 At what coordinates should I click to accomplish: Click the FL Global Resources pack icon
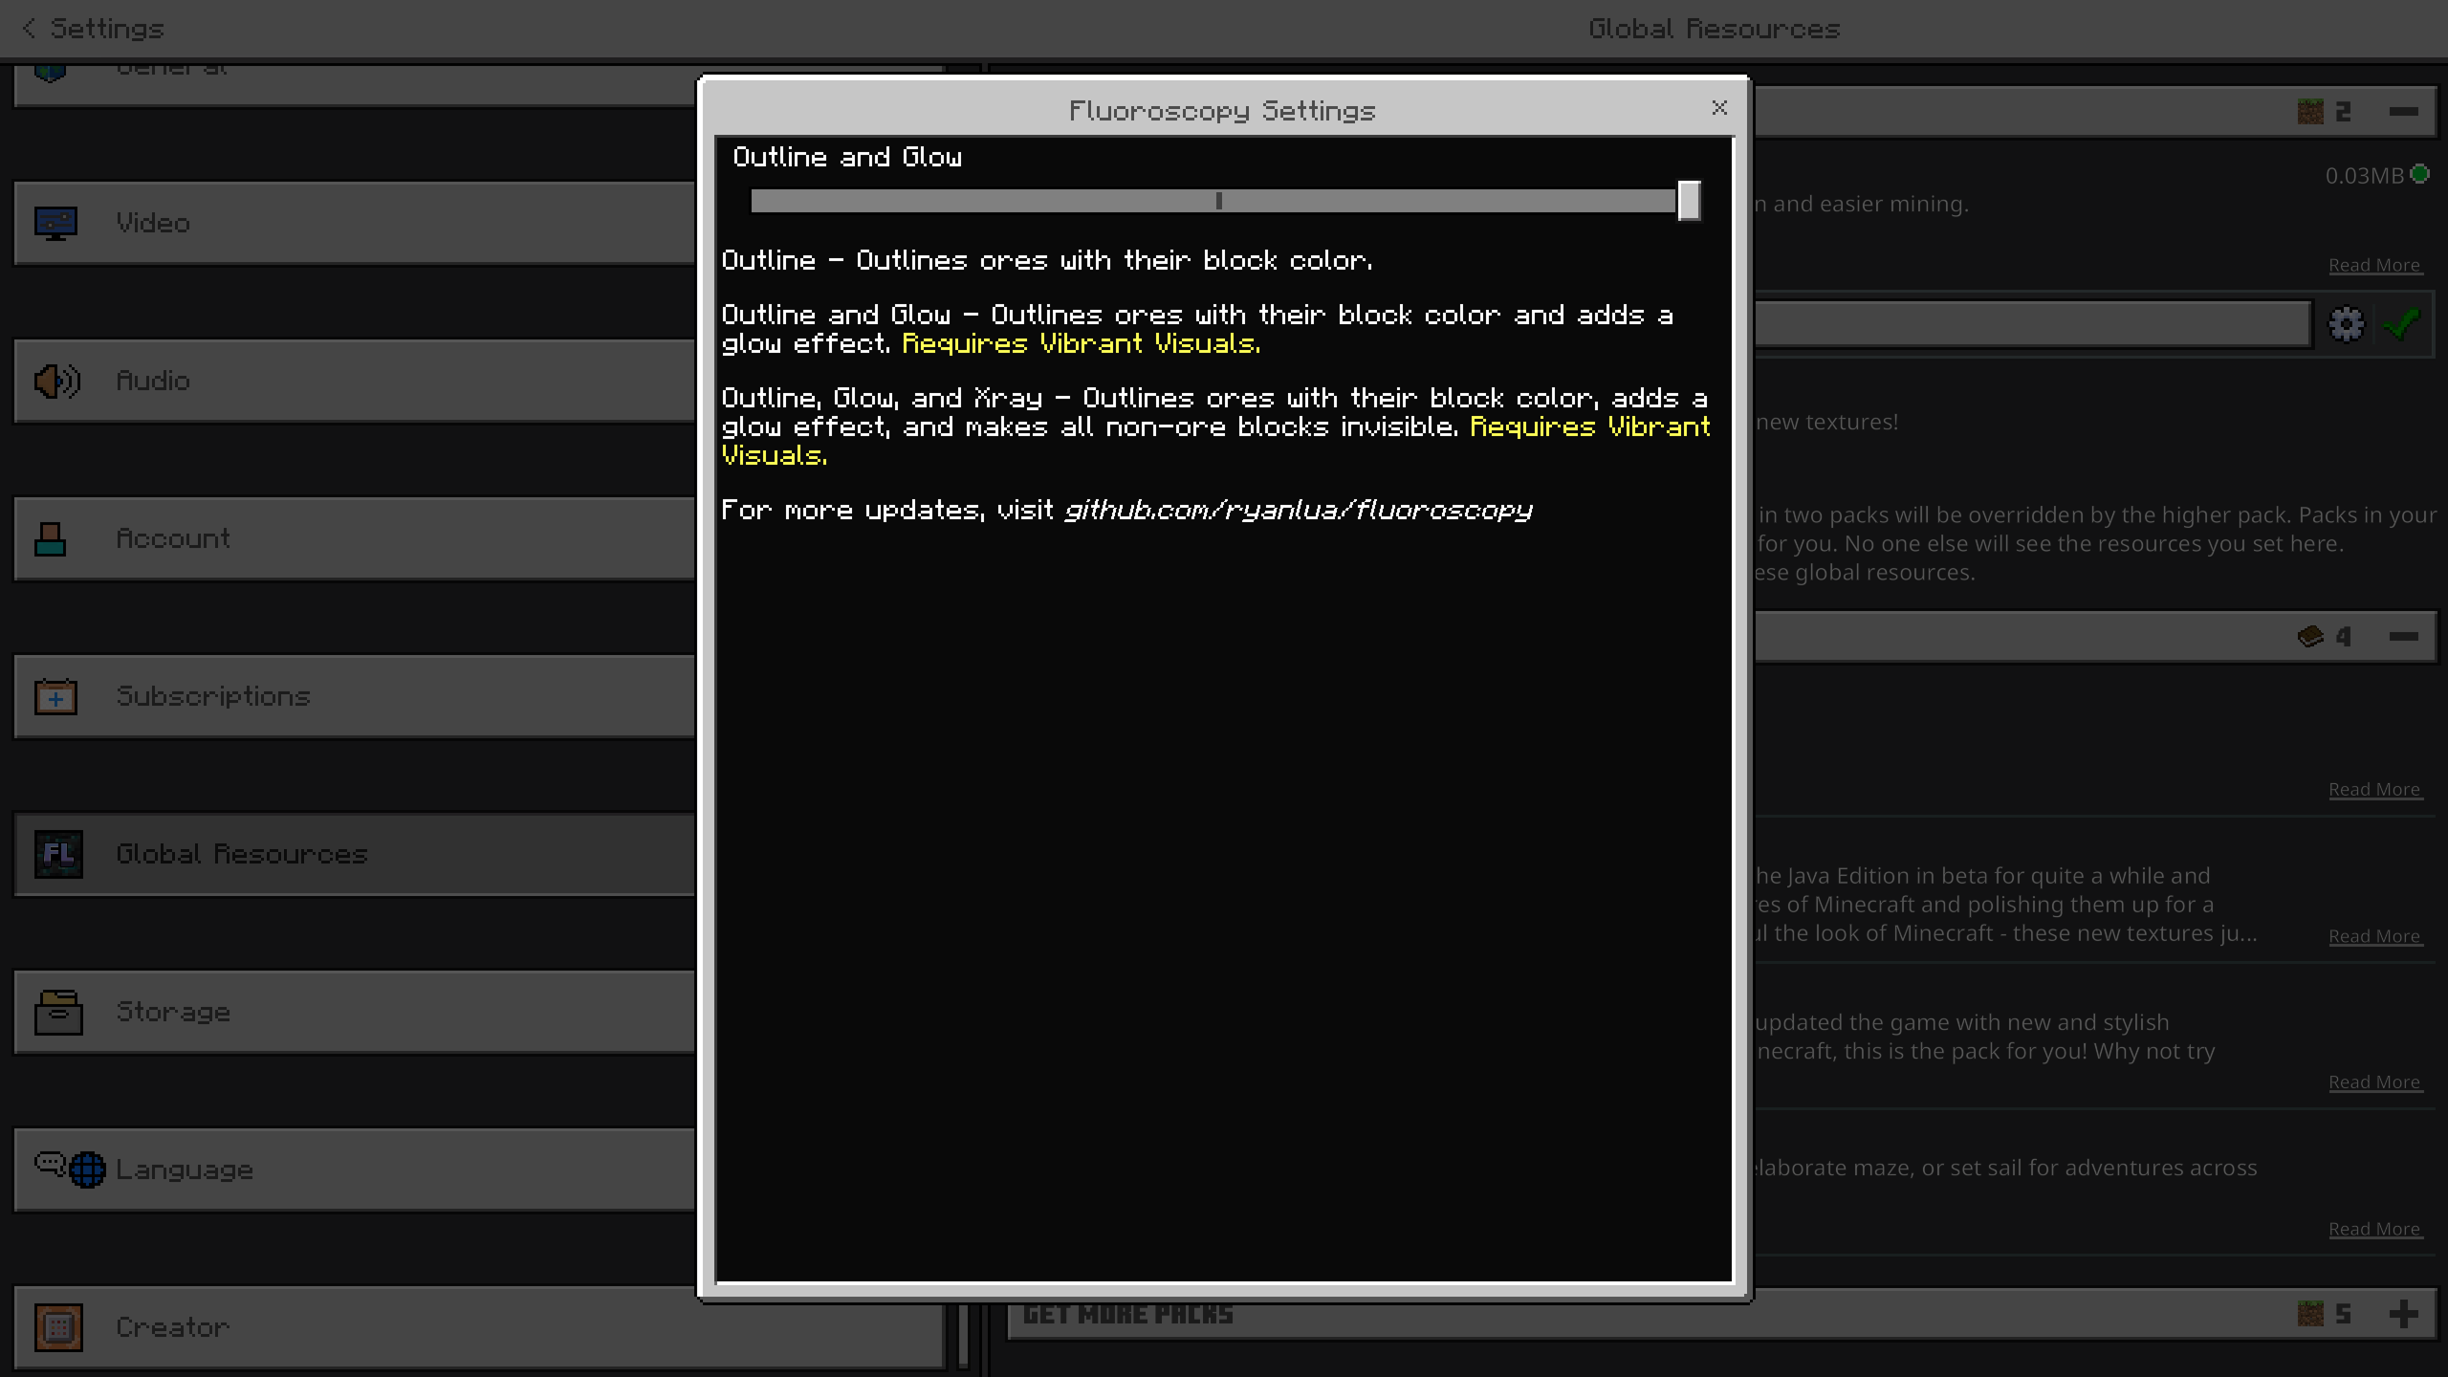click(59, 854)
